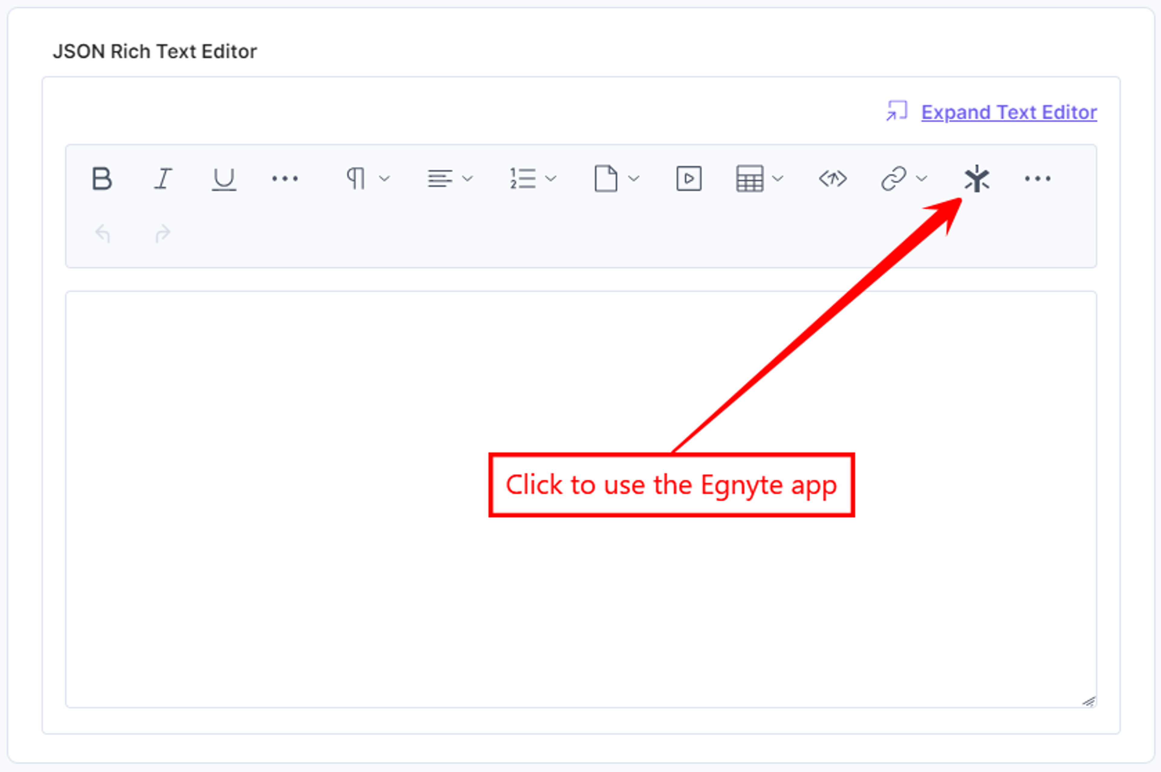The width and height of the screenshot is (1161, 772).
Task: Toggle underline formatting
Action: coord(224,179)
